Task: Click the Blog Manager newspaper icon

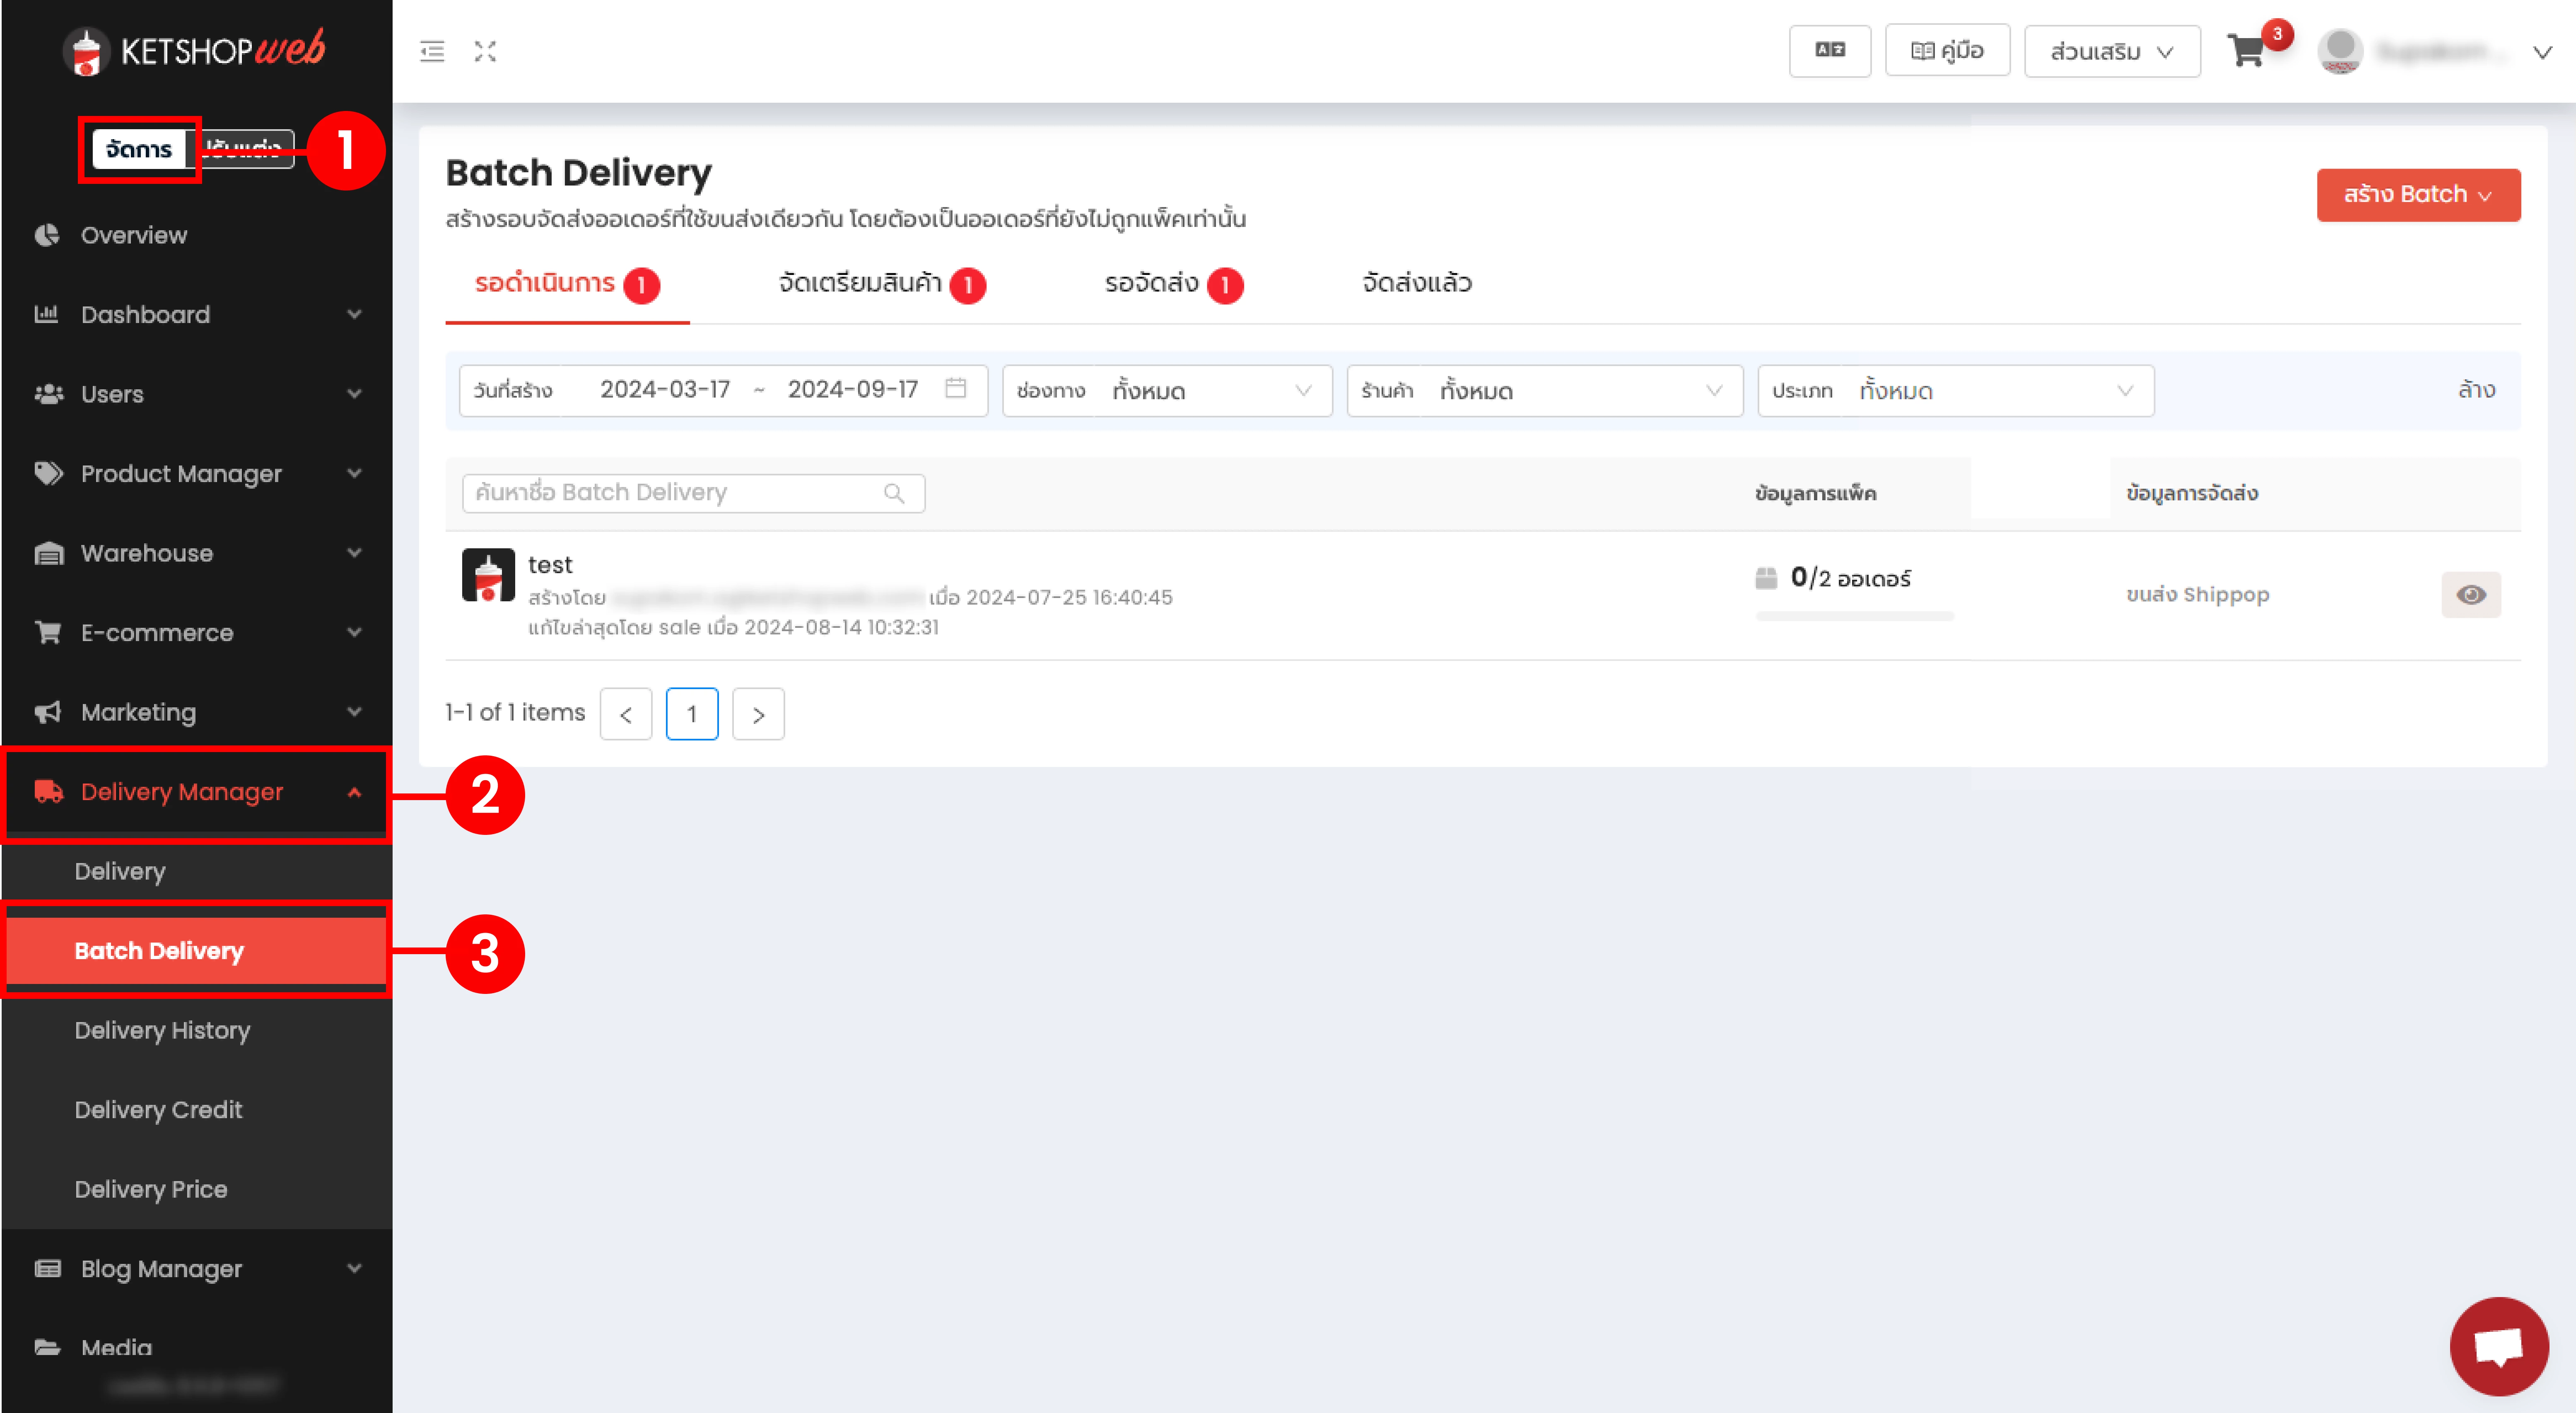Action: coord(48,1268)
